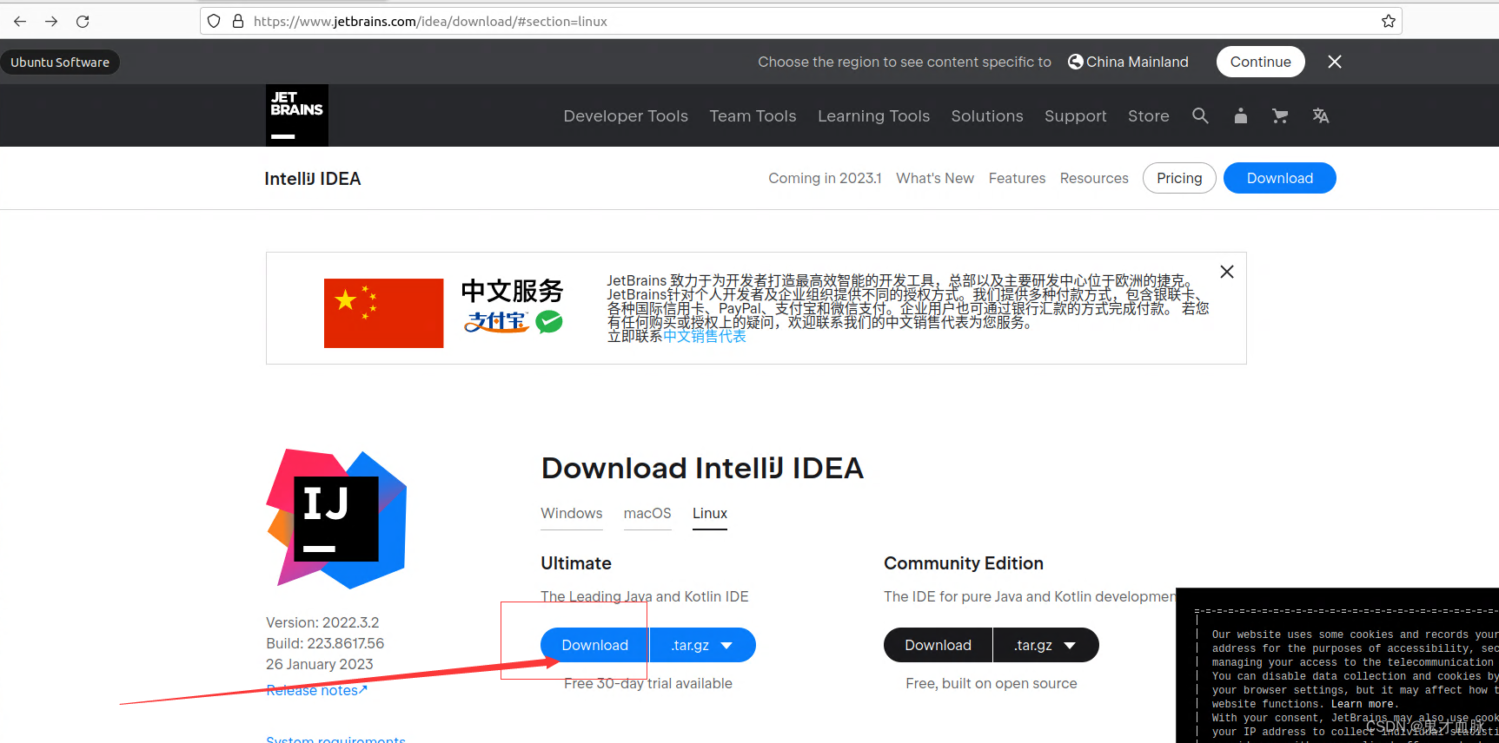Open the account profile icon

[x=1241, y=115]
